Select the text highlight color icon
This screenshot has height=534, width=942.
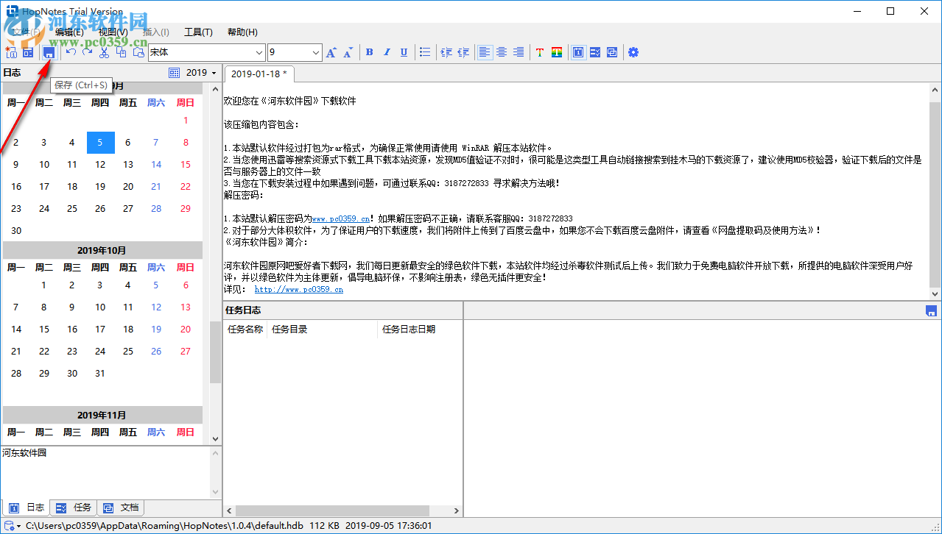[x=556, y=52]
